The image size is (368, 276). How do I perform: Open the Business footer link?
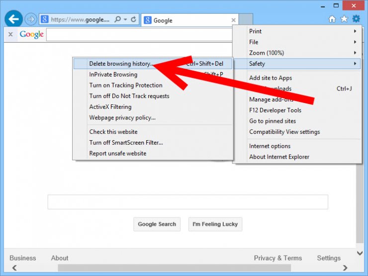(23, 258)
